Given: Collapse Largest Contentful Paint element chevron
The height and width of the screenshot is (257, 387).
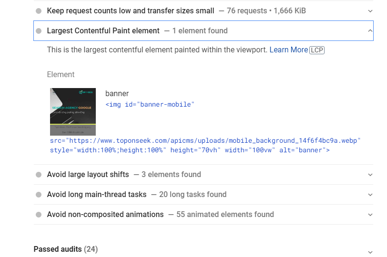Looking at the screenshot, I should point(370,31).
